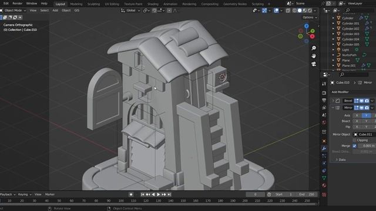Click the Merge distance 0.001 m field

pos(367,146)
